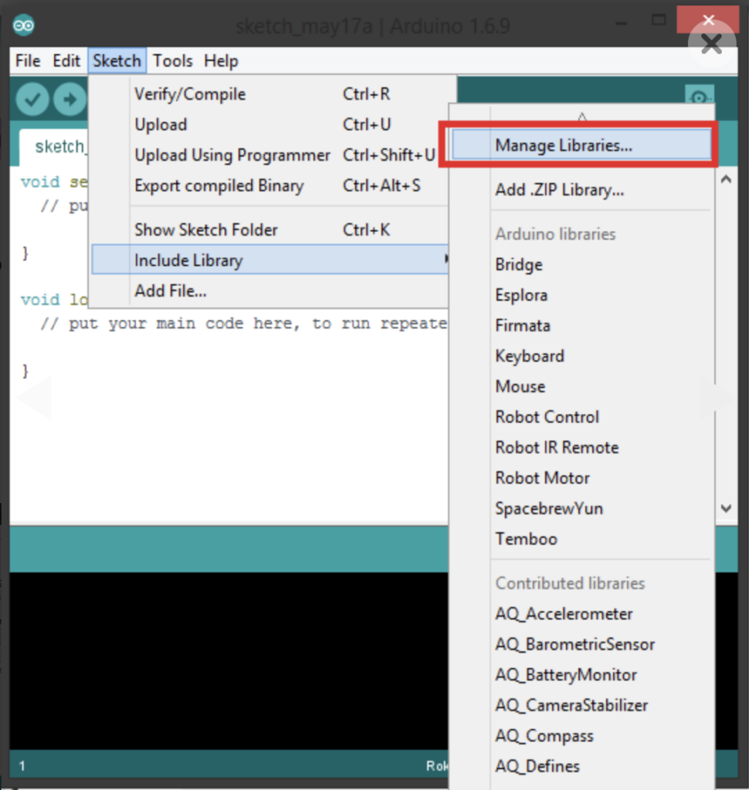Close the lightbox with X overlay
The width and height of the screenshot is (749, 790).
(710, 43)
